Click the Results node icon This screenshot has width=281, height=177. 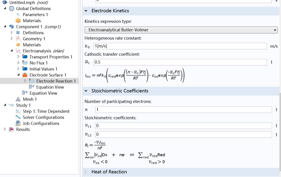[11, 129]
